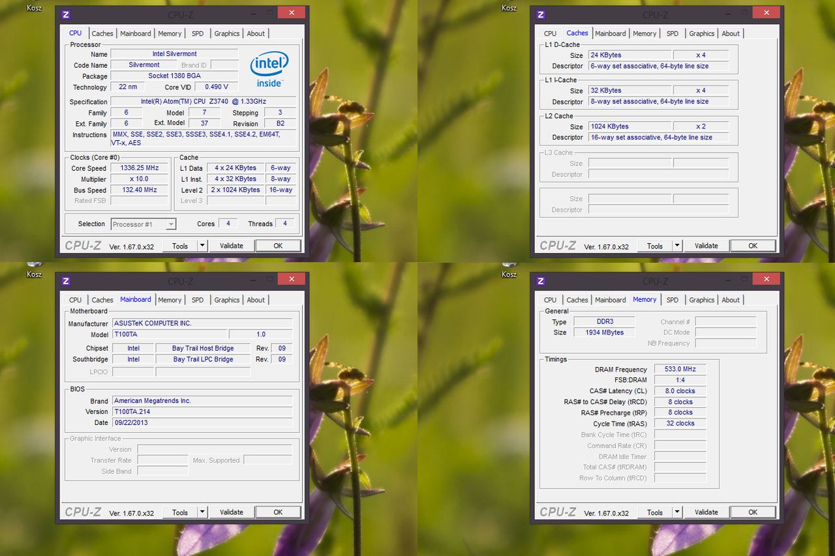Click Validate in the CPU tab window
Viewport: 835px width, 556px height.
pos(232,246)
